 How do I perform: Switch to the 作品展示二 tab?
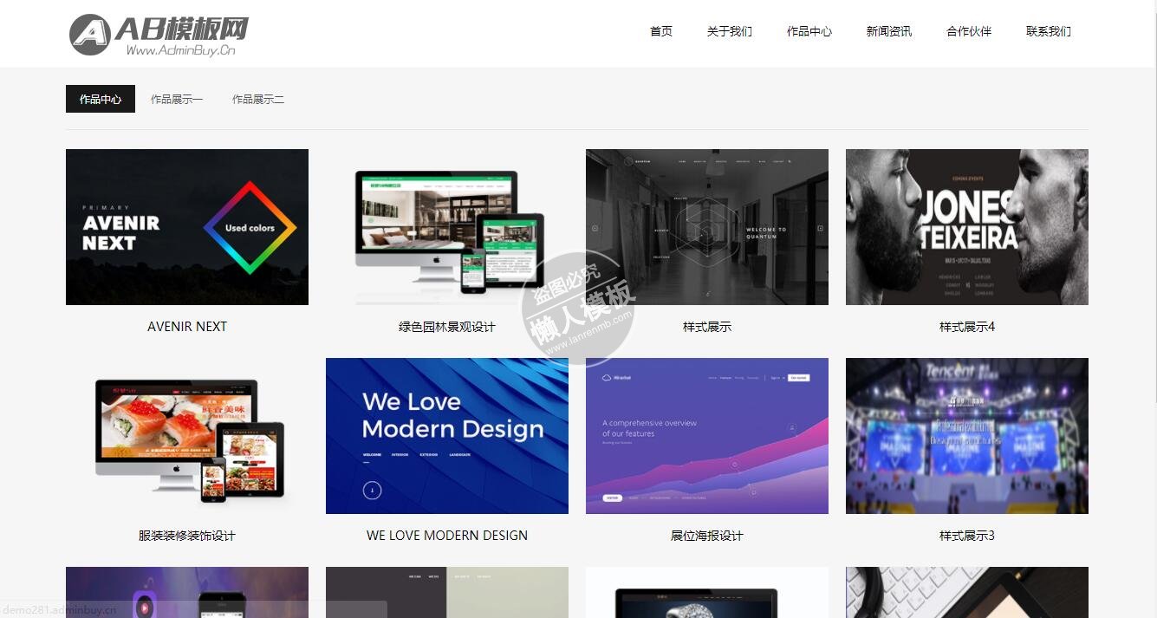coord(257,99)
